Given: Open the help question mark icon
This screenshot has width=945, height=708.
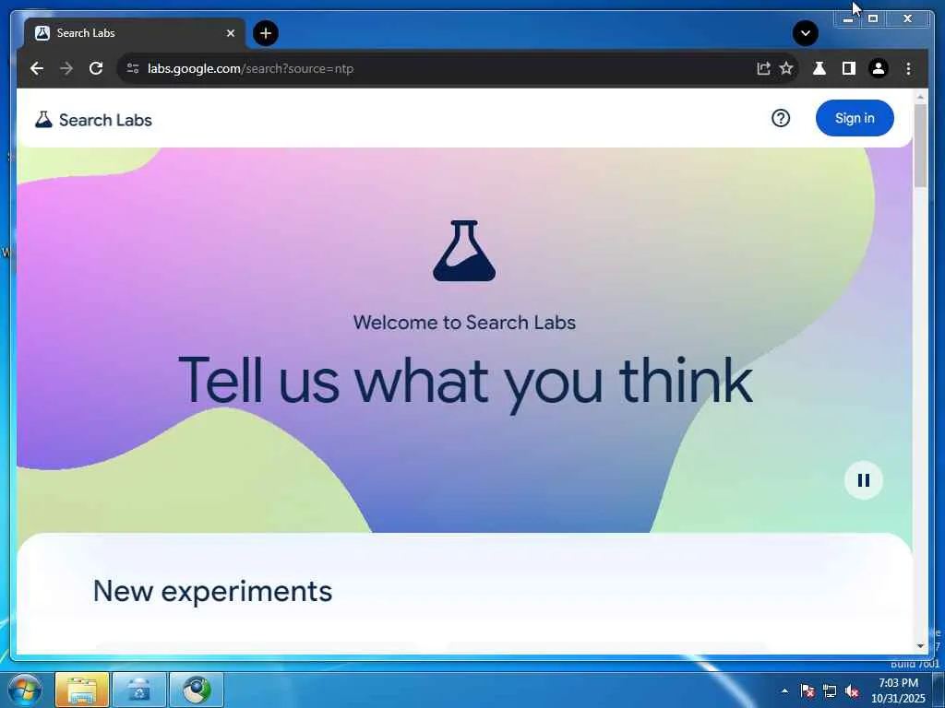Looking at the screenshot, I should (781, 118).
